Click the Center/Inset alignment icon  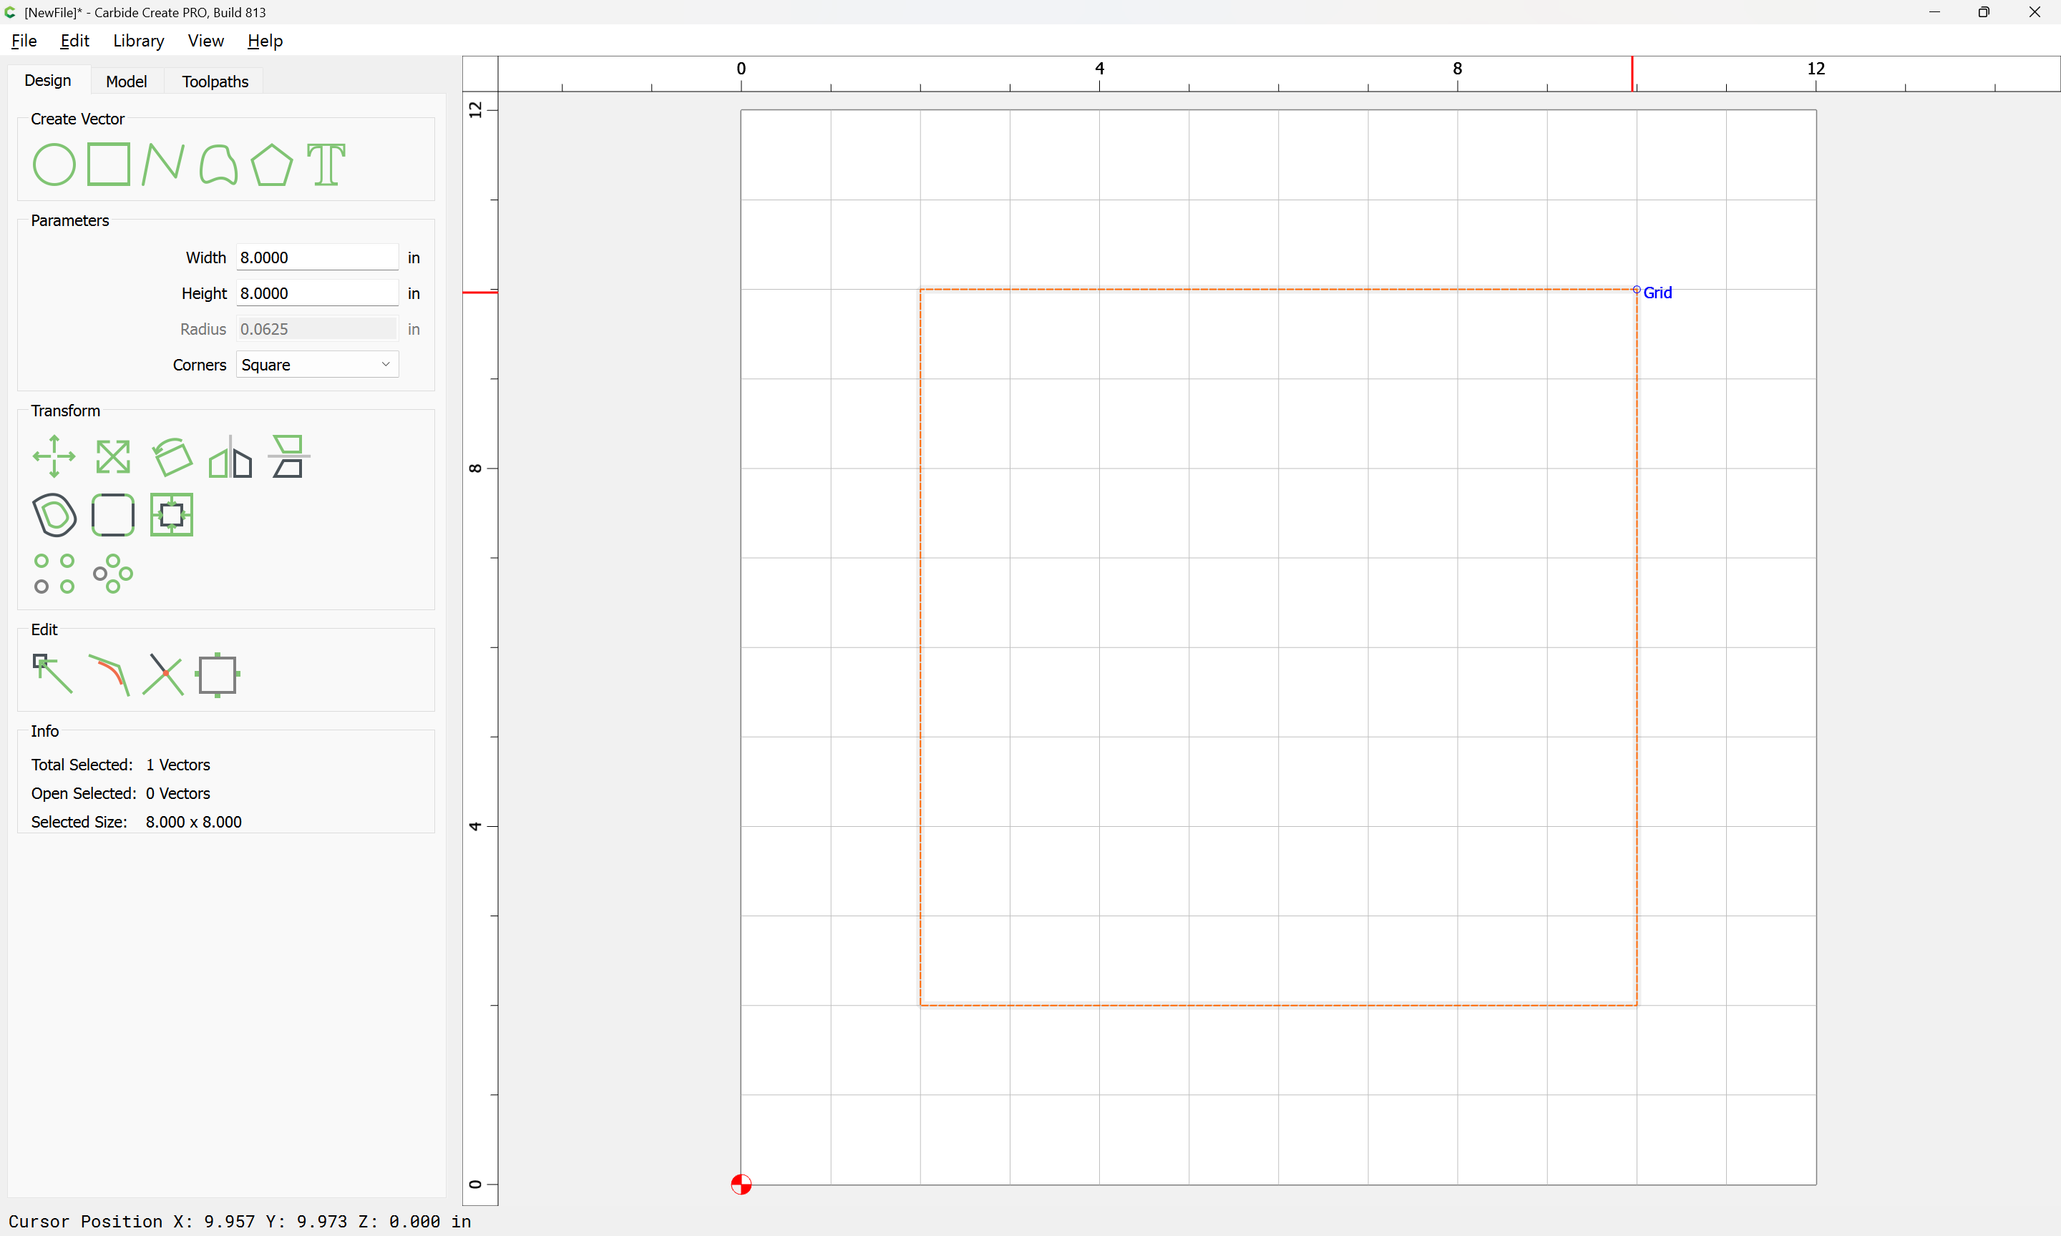172,515
